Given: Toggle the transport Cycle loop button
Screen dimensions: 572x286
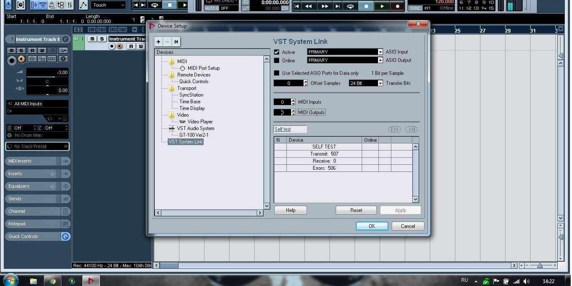Looking at the screenshot, I should pyautogui.click(x=350, y=6).
